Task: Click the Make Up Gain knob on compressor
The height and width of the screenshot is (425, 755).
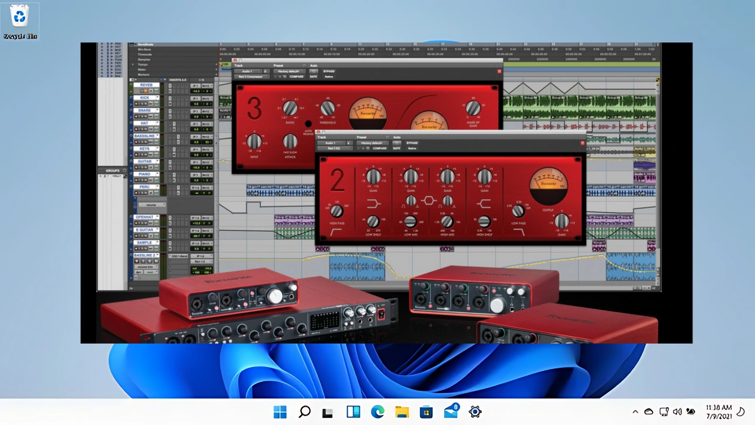Action: [473, 108]
